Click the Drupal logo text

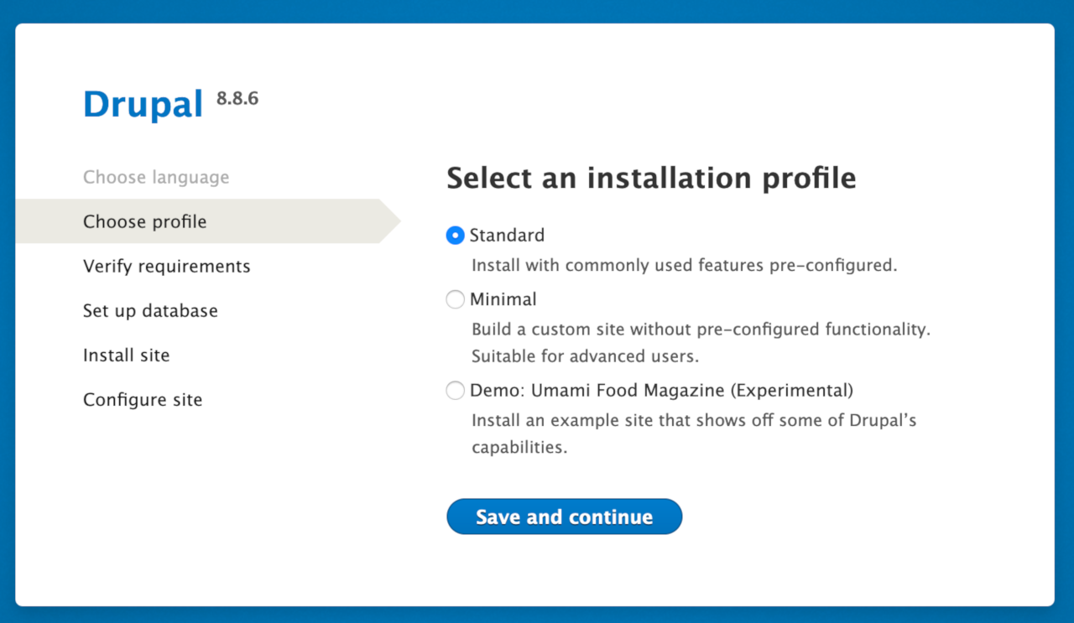point(143,103)
